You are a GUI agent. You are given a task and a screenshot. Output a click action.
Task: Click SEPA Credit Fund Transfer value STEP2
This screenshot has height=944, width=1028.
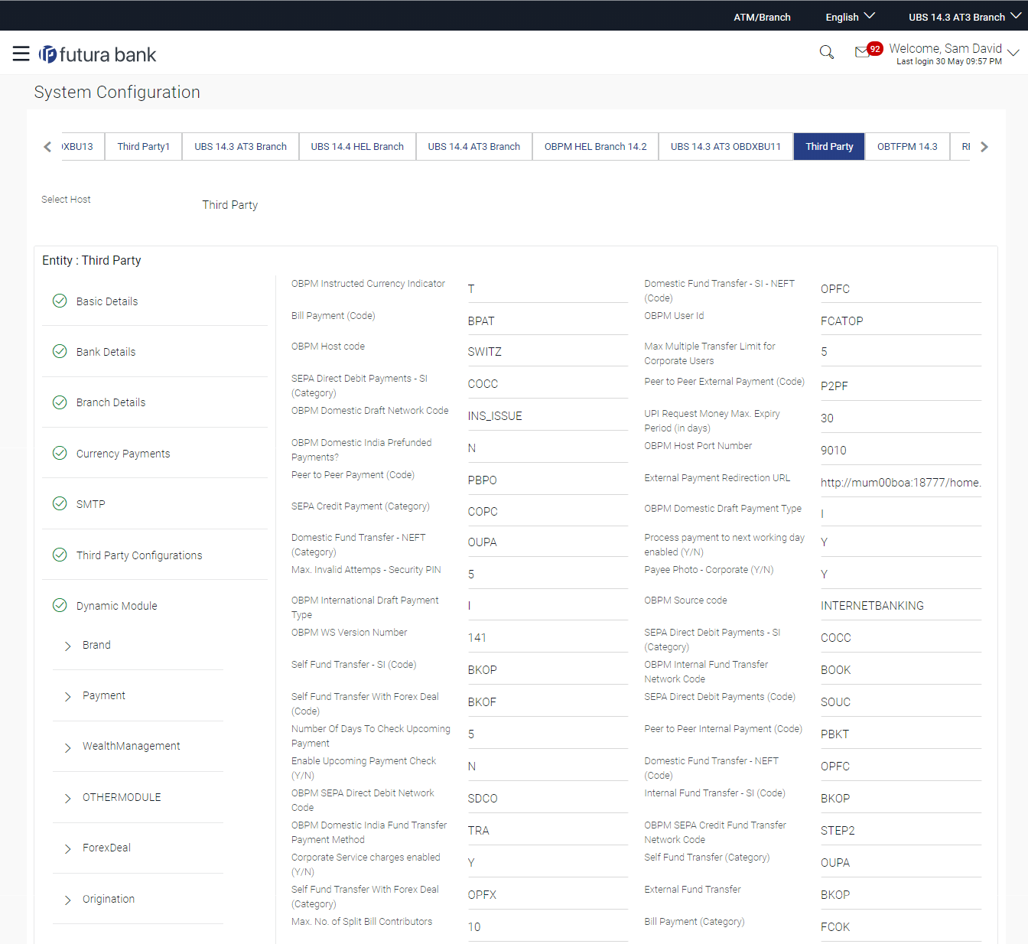coord(901,831)
